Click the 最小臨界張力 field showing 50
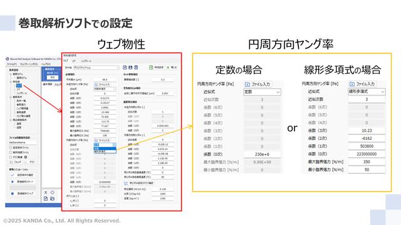Viewport: 401px width, 225px height. [367, 170]
